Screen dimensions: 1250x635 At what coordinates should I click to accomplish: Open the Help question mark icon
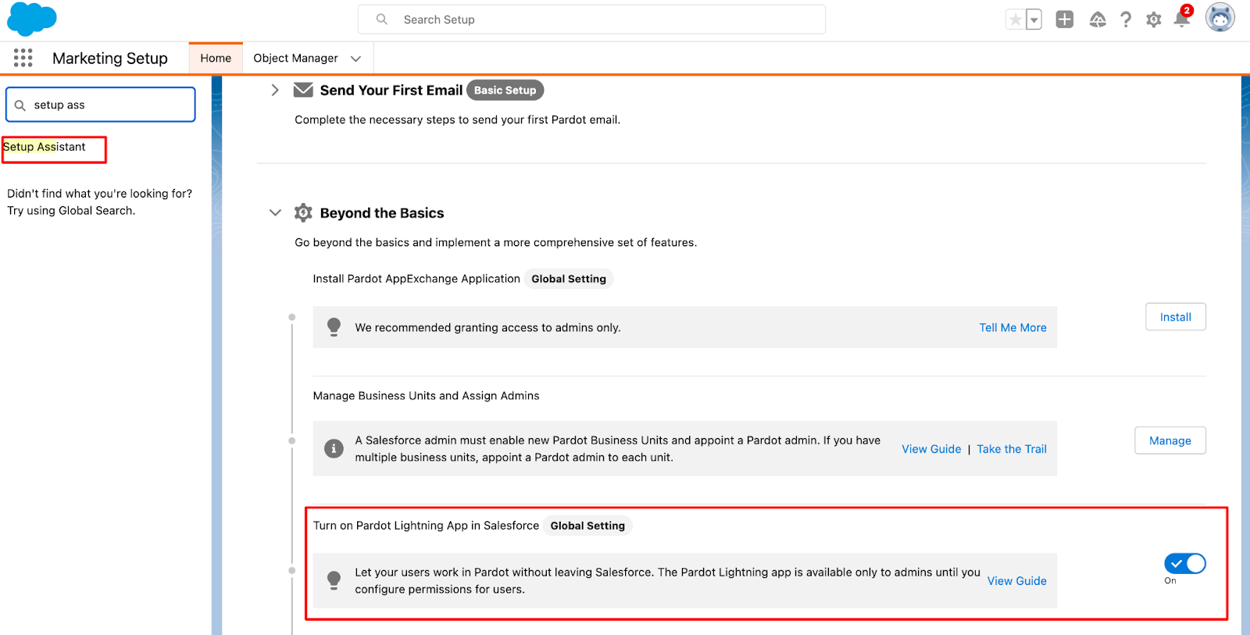coord(1126,20)
